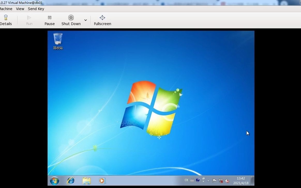Open the Details lightbulb toolbar item
301x188 pixels.
(6, 20)
